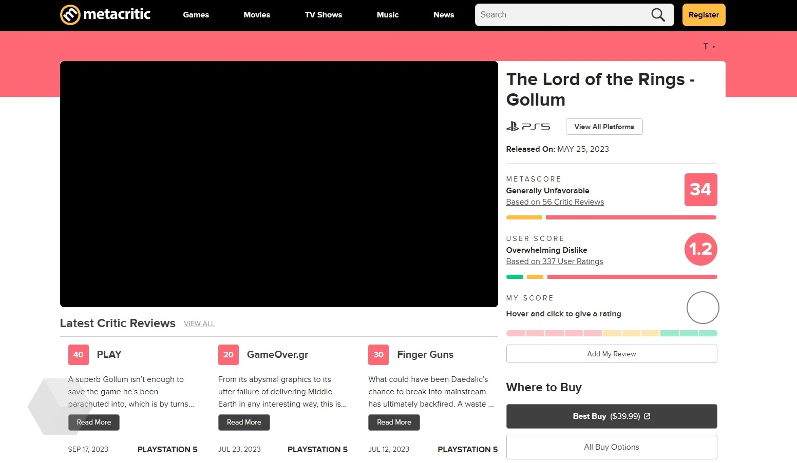
Task: Open the Best Buy external link icon
Action: [647, 416]
